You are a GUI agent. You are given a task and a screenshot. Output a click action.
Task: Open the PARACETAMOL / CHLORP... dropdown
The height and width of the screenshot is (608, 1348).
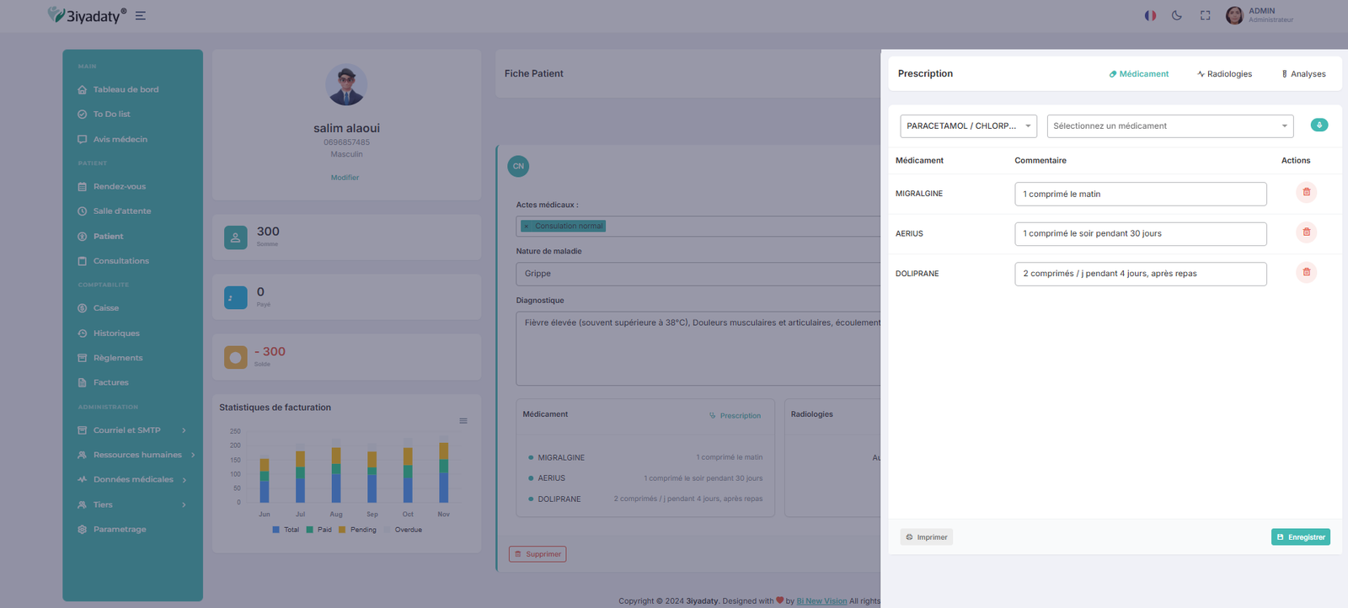tap(968, 126)
